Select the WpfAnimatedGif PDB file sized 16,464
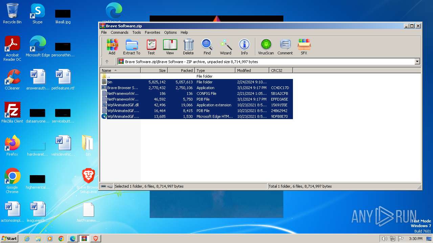 [197, 111]
